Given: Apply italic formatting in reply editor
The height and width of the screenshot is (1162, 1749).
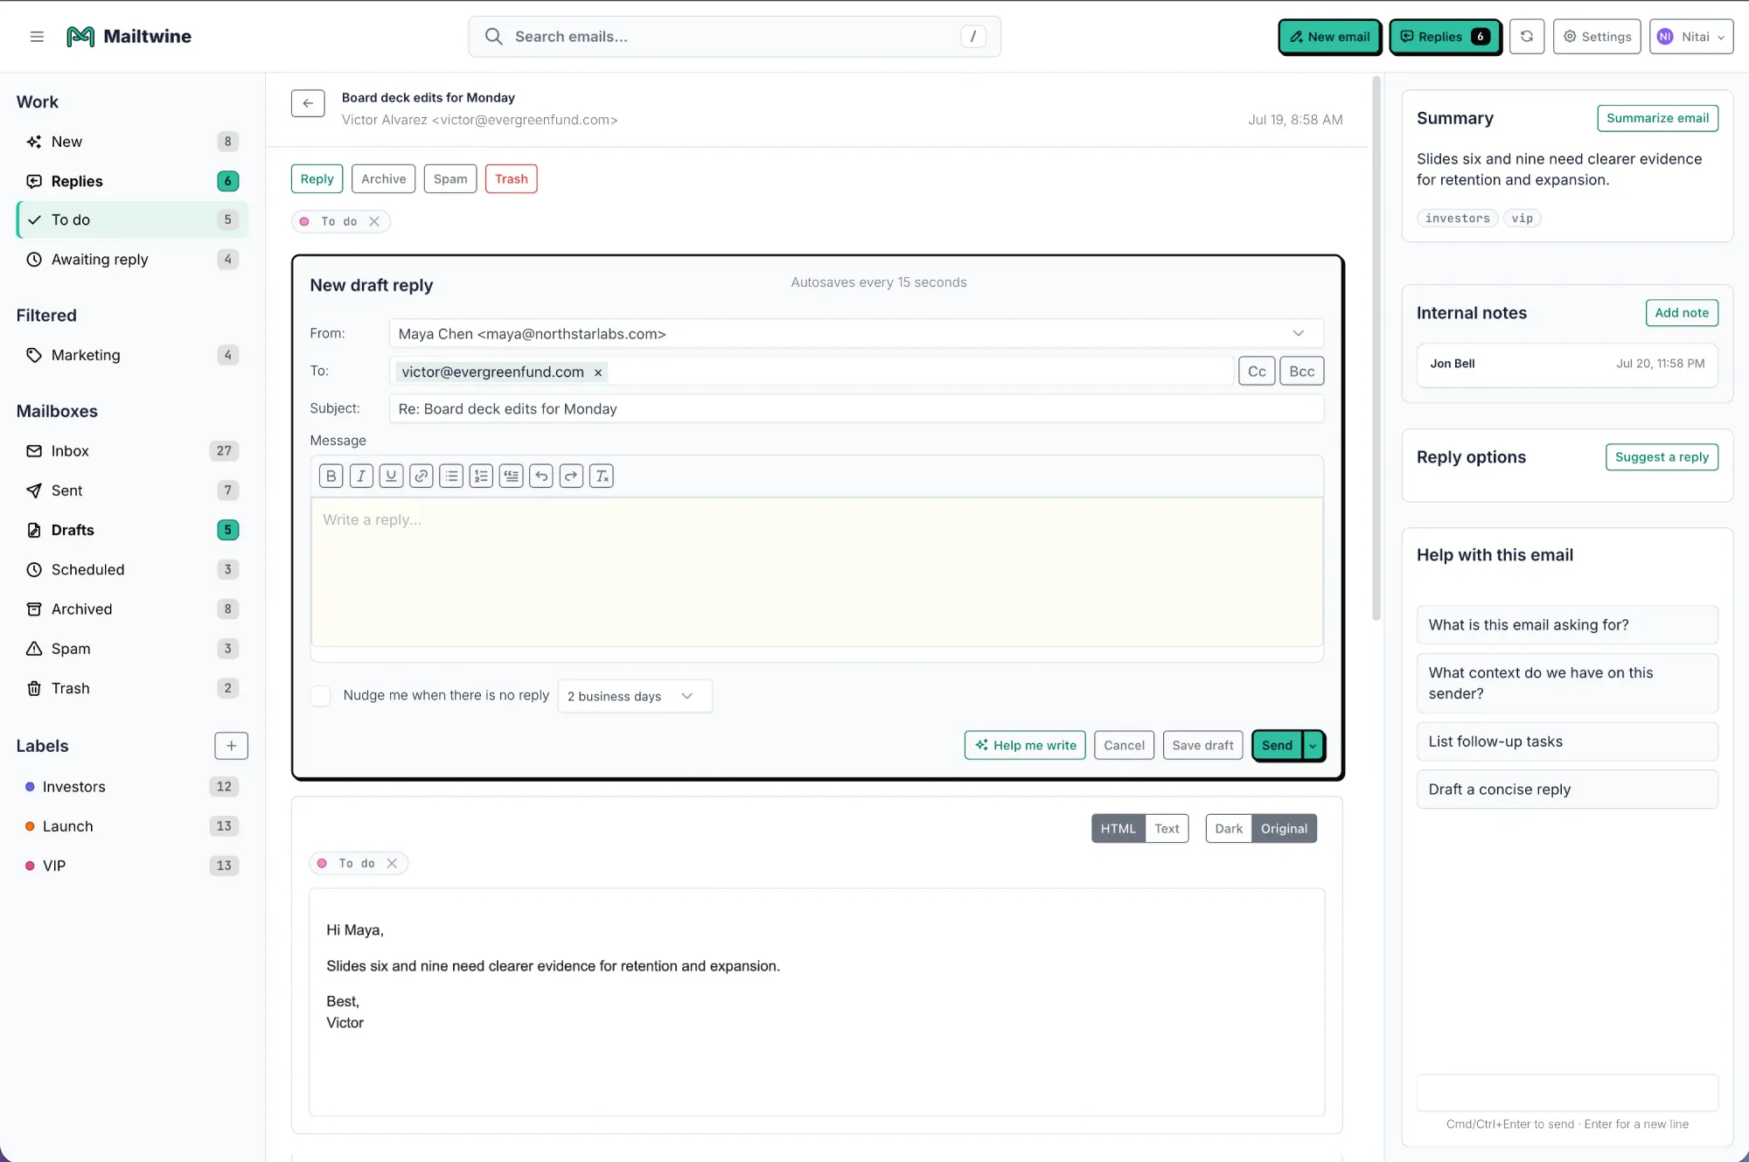Looking at the screenshot, I should coord(361,476).
